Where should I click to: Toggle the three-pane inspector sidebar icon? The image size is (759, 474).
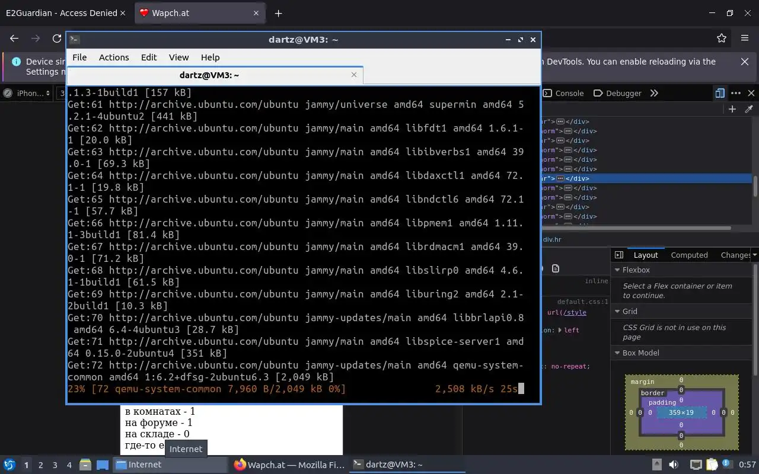pyautogui.click(x=619, y=255)
